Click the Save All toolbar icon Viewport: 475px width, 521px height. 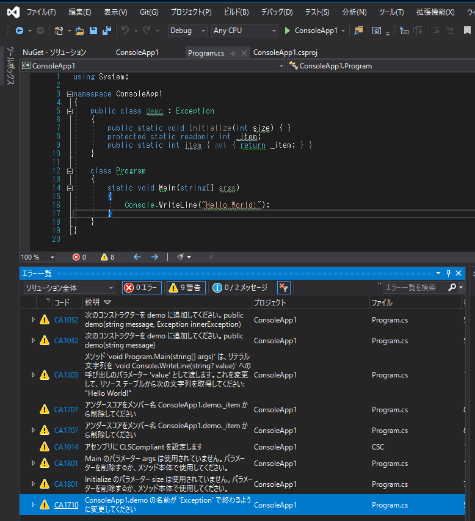tap(106, 31)
